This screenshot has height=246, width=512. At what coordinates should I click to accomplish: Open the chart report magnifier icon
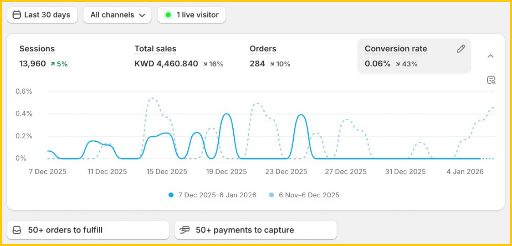(491, 80)
